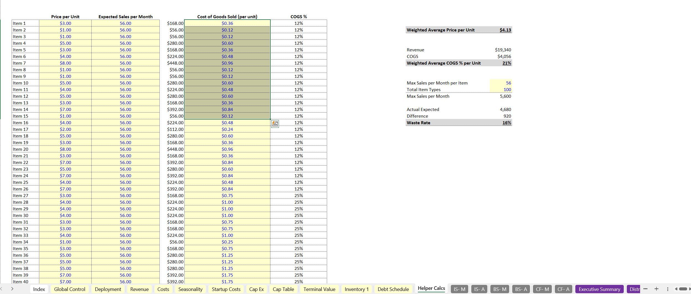This screenshot has height=294, width=691.
Task: Open the IS- M sheet tab
Action: click(x=460, y=289)
